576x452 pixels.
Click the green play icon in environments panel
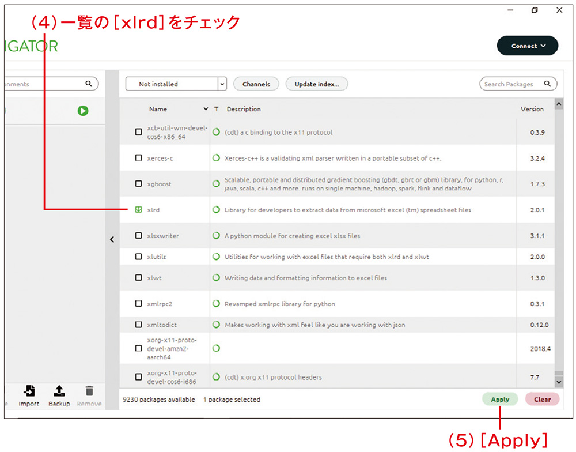[83, 110]
